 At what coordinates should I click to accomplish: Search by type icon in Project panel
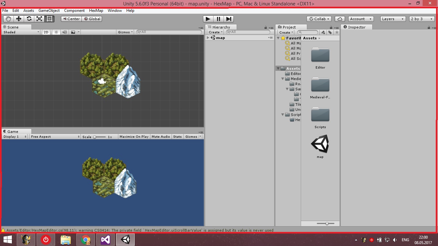[323, 32]
